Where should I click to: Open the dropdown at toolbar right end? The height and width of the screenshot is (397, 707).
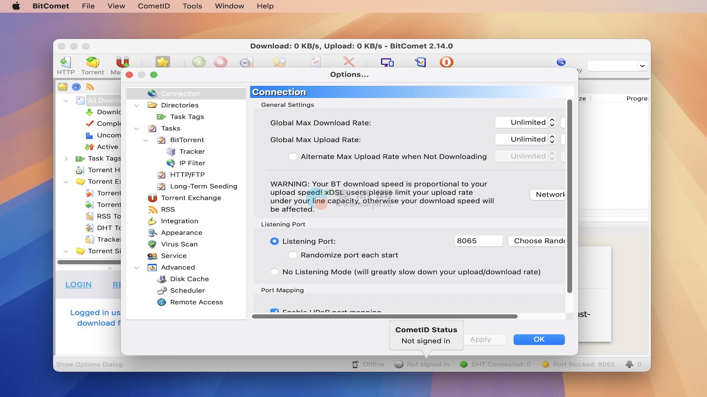pos(642,66)
